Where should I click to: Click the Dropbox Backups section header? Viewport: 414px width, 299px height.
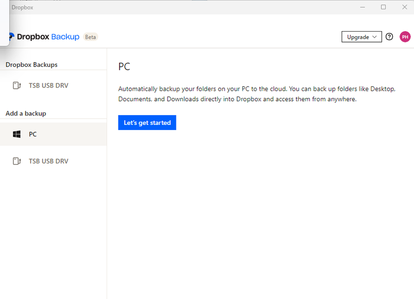click(x=32, y=65)
